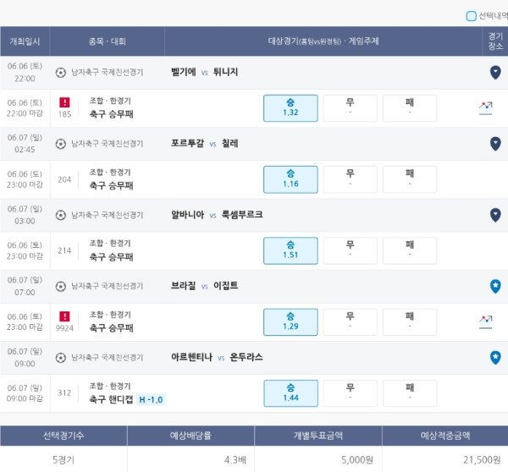This screenshot has width=508, height=472.
Task: Click red alert icon above game 9924
Action: click(64, 316)
